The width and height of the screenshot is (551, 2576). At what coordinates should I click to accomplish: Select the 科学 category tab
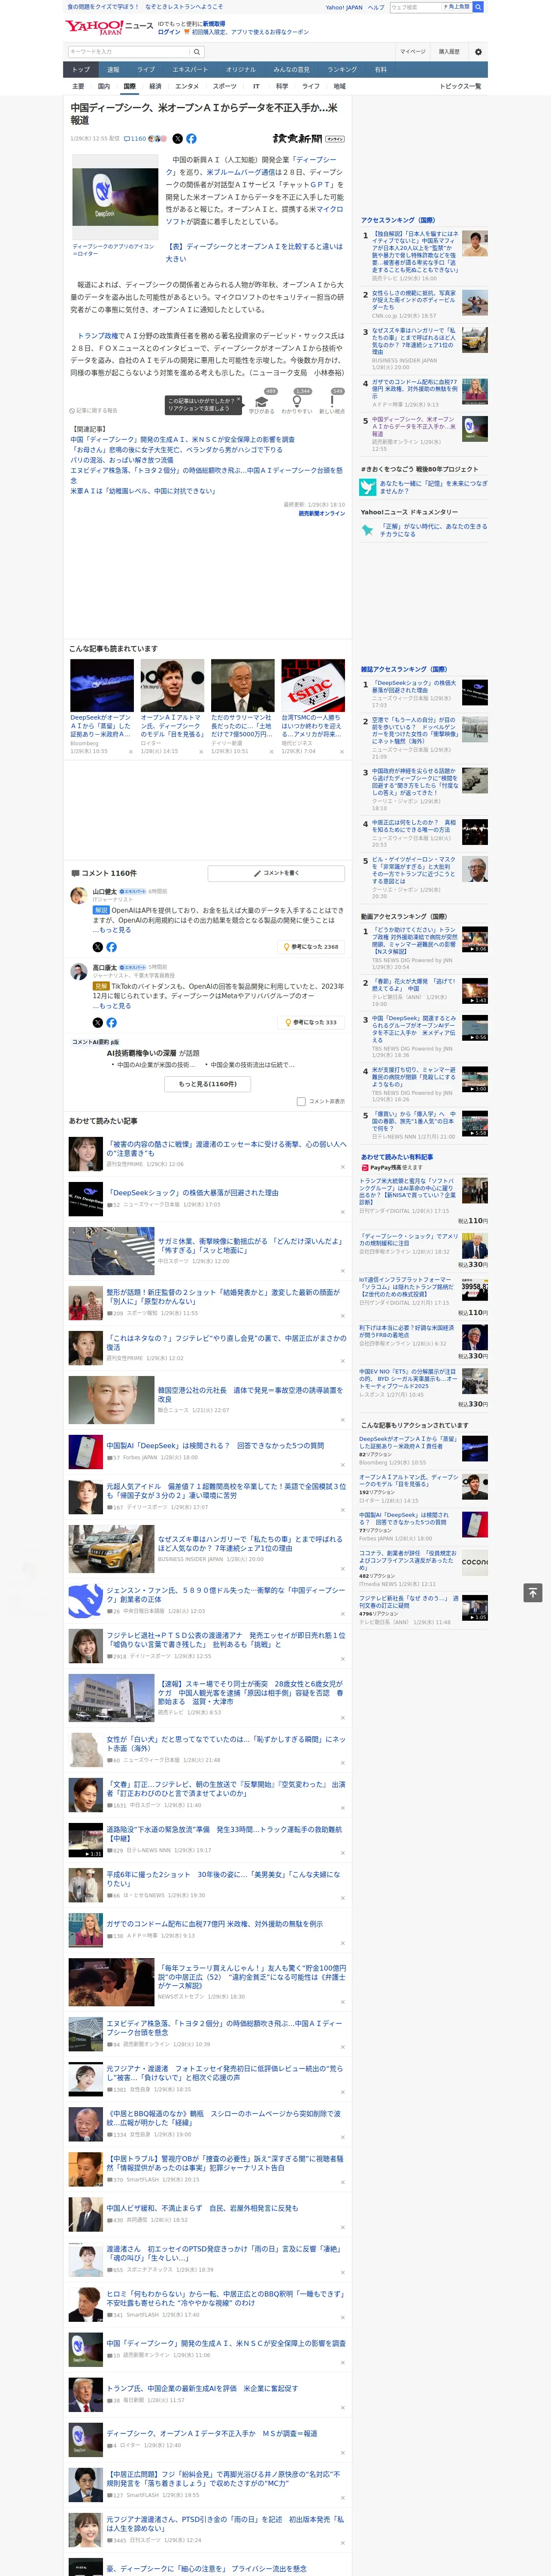[282, 86]
